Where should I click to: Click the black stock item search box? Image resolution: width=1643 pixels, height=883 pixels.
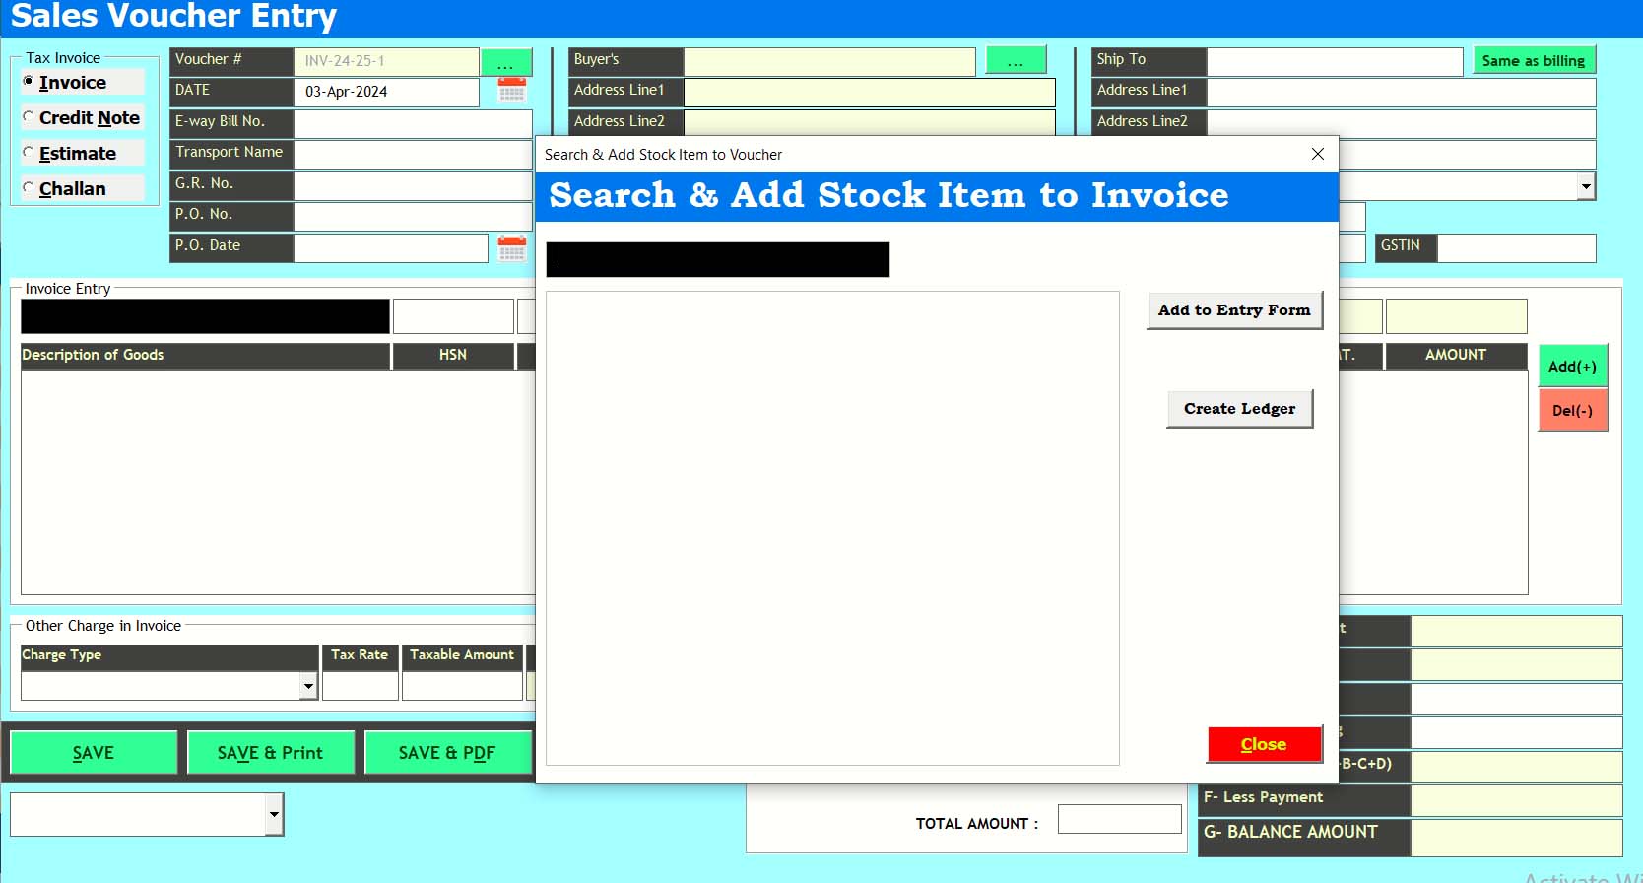point(717,259)
